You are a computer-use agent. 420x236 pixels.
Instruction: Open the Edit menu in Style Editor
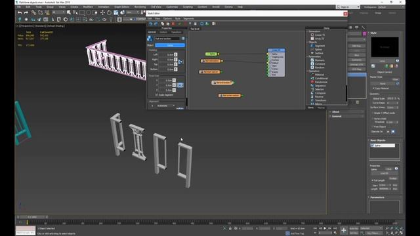tap(150, 18)
